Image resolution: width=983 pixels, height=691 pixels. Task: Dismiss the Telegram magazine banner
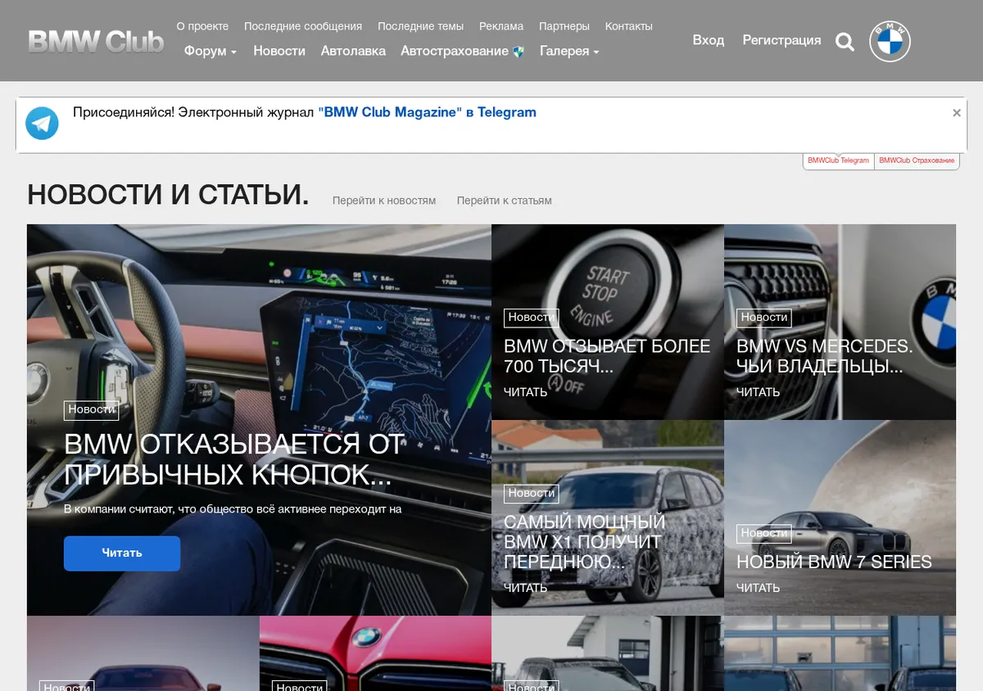(956, 113)
